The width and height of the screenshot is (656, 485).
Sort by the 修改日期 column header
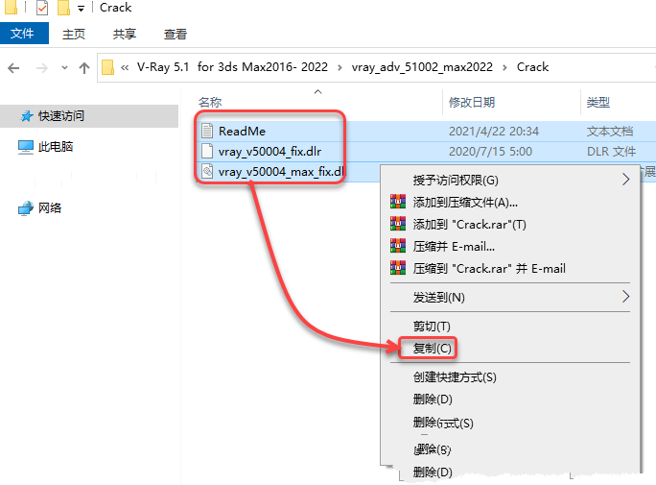point(472,102)
